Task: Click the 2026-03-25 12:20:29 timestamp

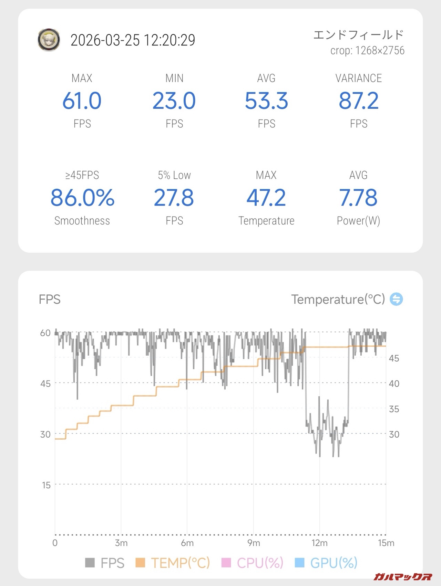Action: tap(133, 40)
